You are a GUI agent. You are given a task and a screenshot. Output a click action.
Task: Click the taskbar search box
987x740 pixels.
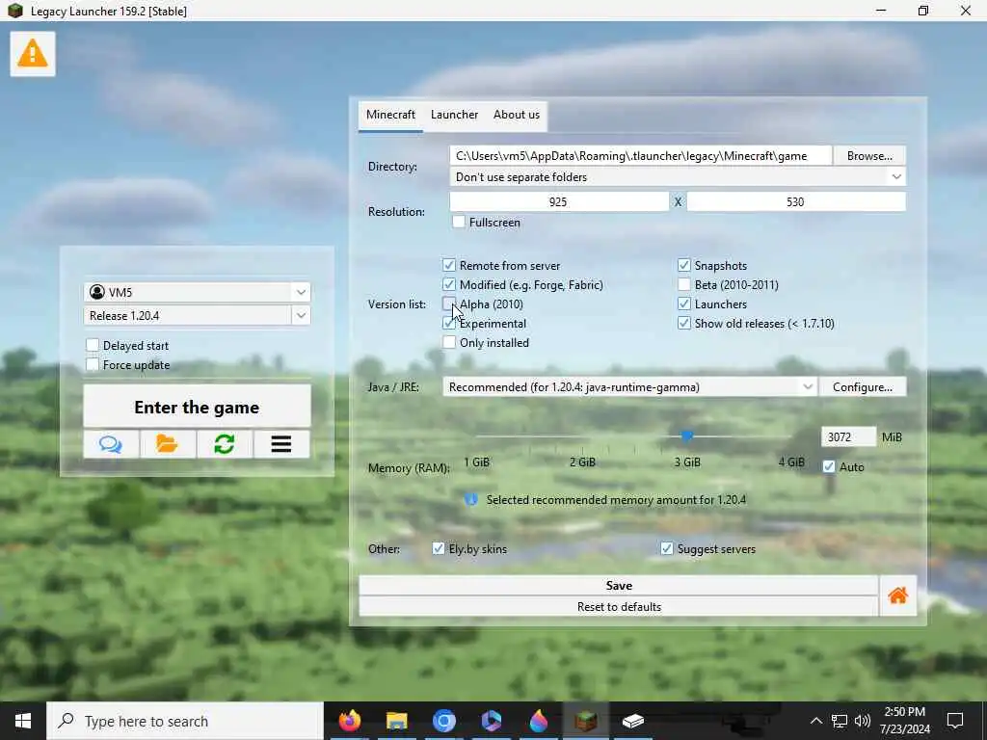coord(185,721)
